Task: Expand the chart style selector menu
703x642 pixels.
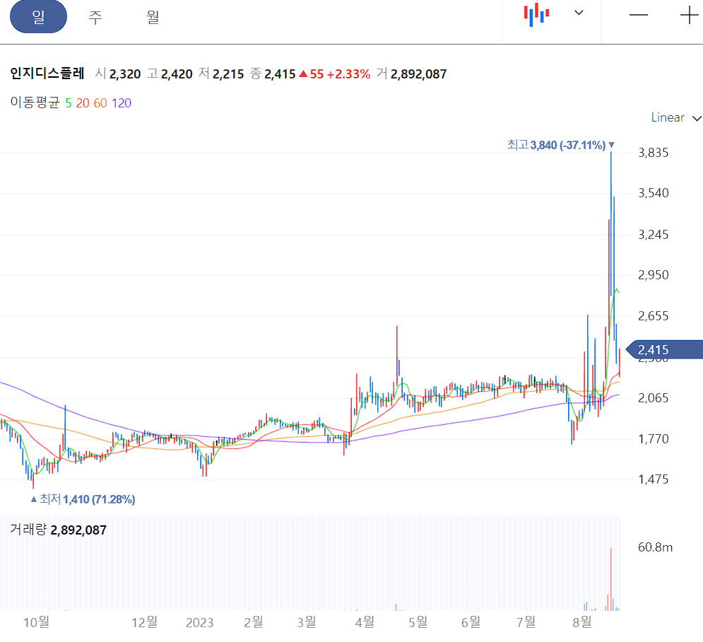Action: click(578, 13)
